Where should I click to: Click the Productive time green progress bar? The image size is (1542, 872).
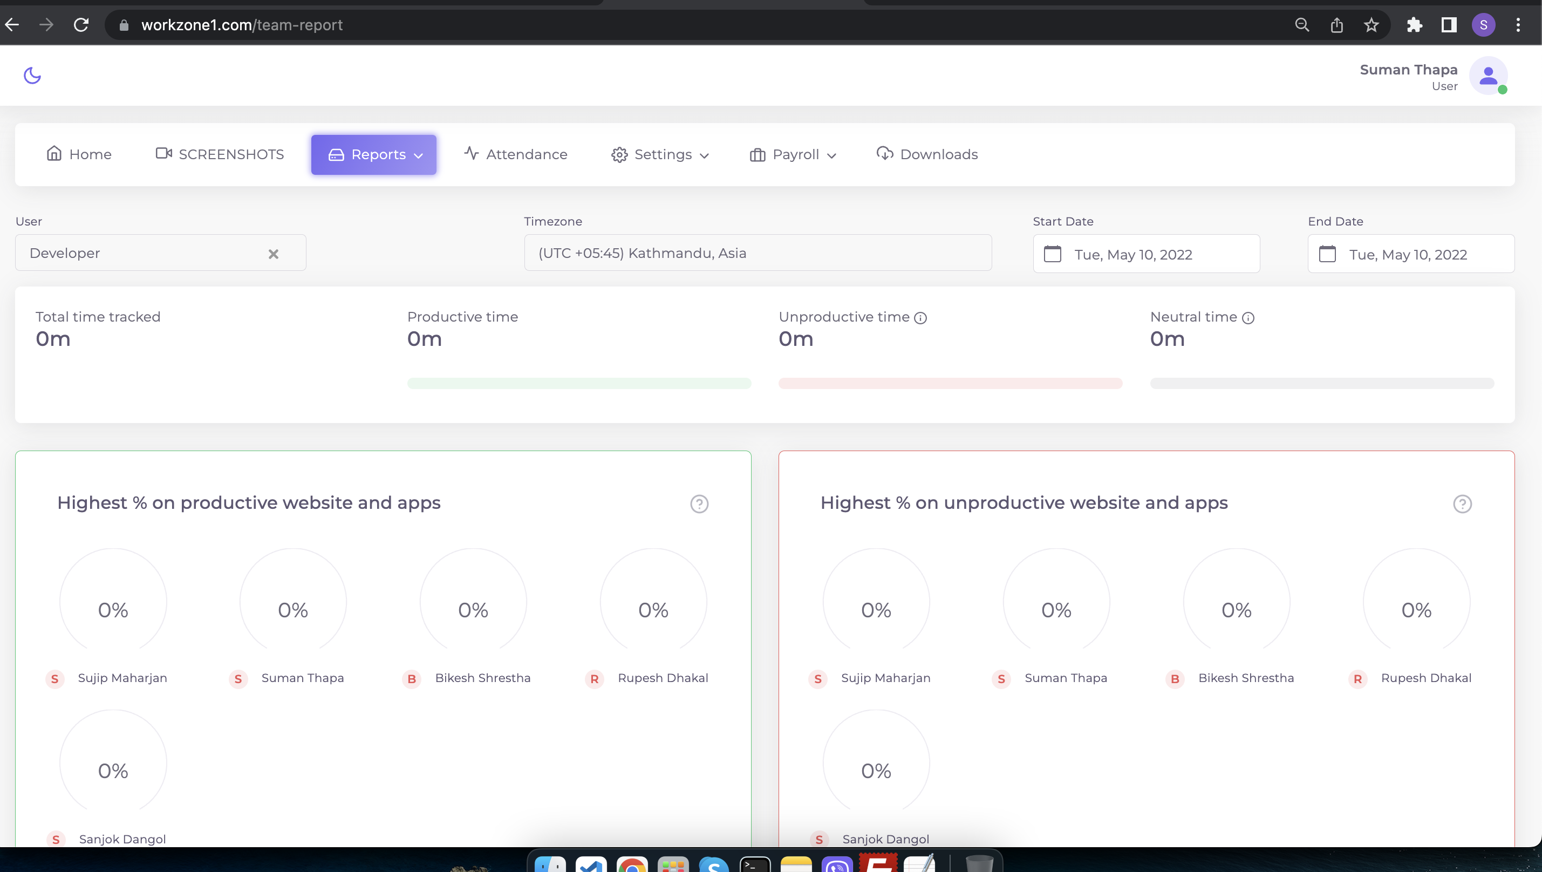click(x=578, y=383)
